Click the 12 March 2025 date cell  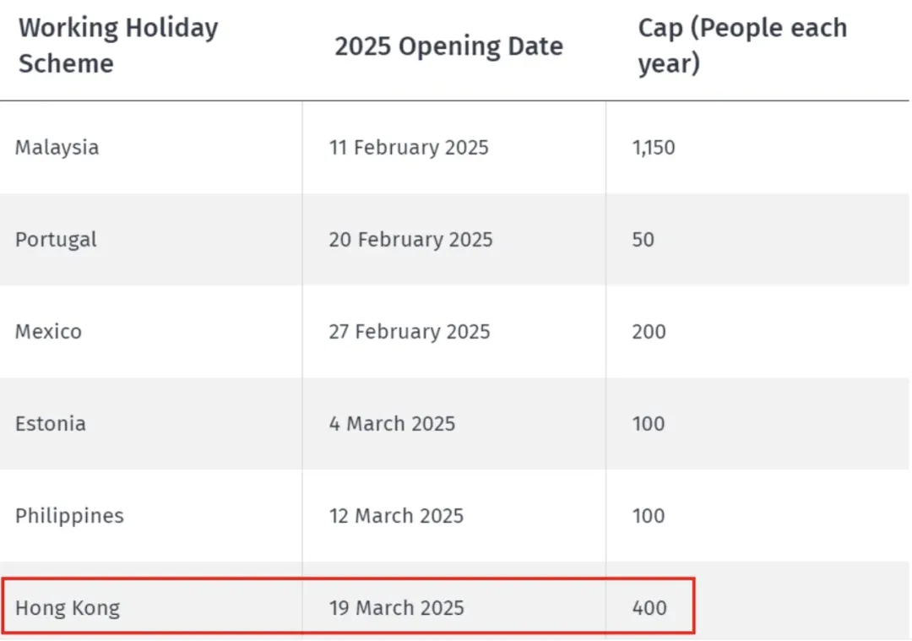[x=396, y=516]
